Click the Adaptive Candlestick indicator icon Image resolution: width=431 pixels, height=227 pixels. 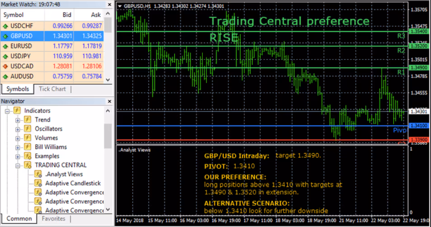pyautogui.click(x=38, y=183)
